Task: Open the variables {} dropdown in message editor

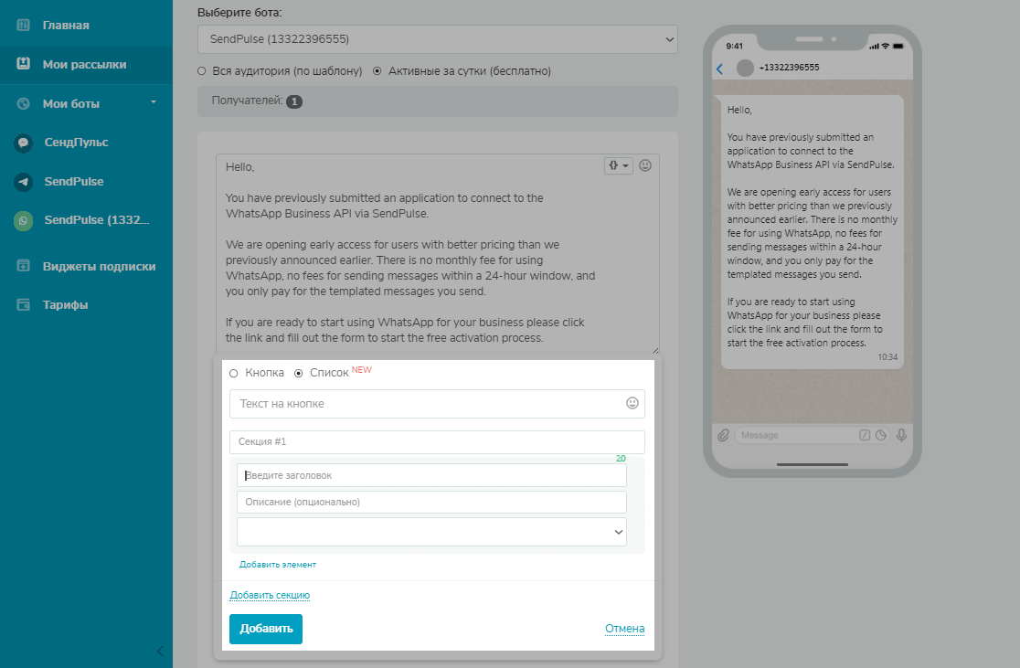Action: (x=618, y=166)
